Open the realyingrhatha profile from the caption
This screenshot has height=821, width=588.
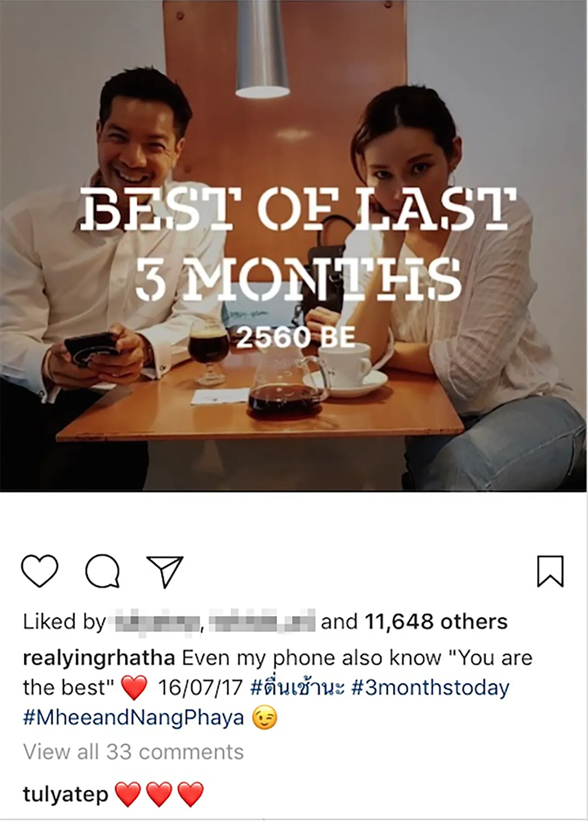click(x=99, y=659)
